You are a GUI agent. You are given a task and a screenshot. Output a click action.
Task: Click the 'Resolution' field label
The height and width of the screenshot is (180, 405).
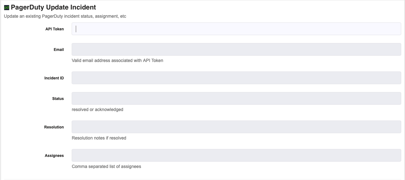54,127
